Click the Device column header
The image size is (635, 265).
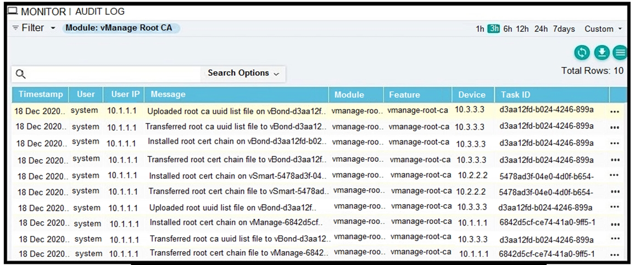click(472, 94)
